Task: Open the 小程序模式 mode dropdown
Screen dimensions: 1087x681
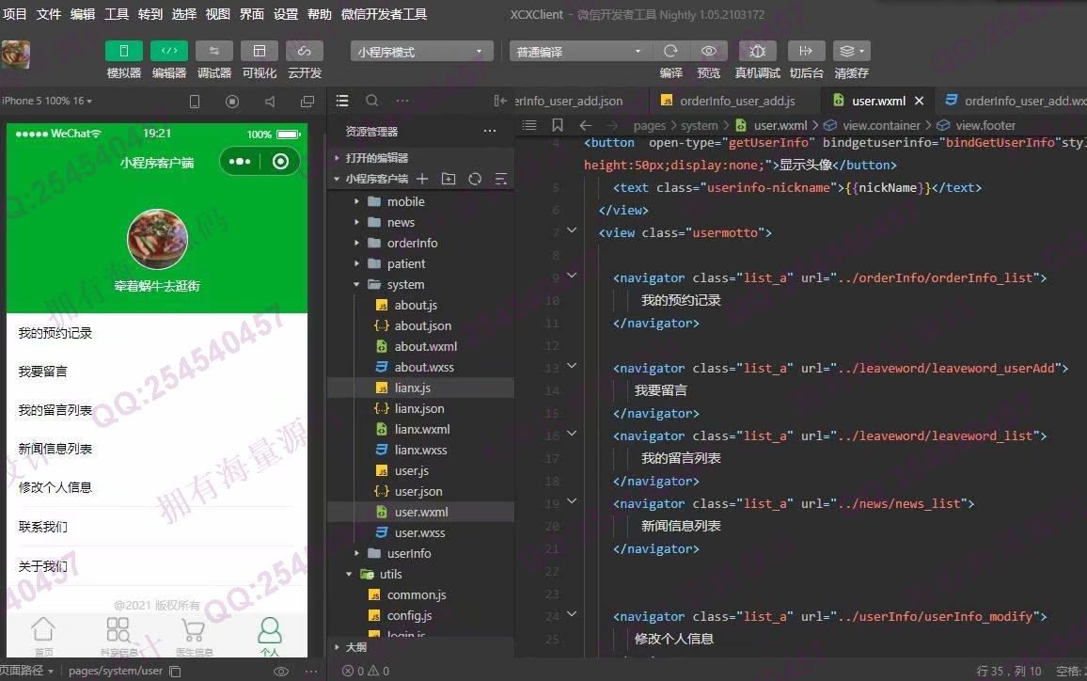Action: pos(422,52)
